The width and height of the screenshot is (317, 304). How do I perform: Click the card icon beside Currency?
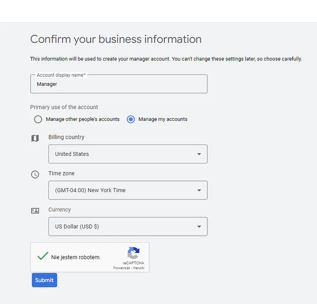35,211
